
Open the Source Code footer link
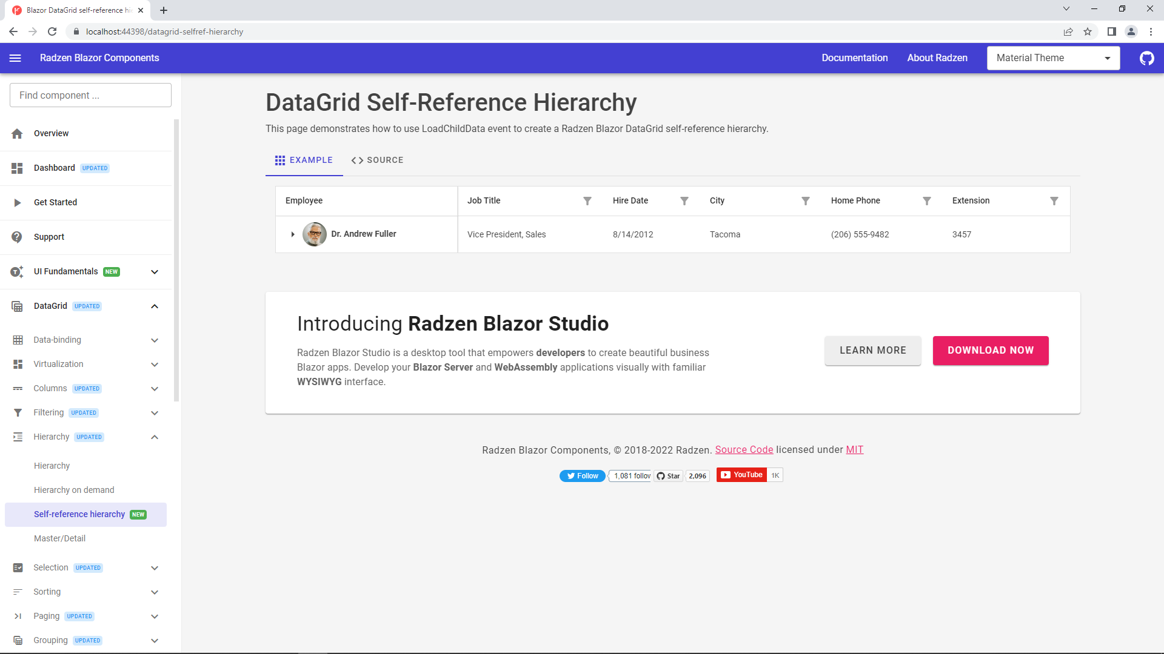[x=744, y=450]
